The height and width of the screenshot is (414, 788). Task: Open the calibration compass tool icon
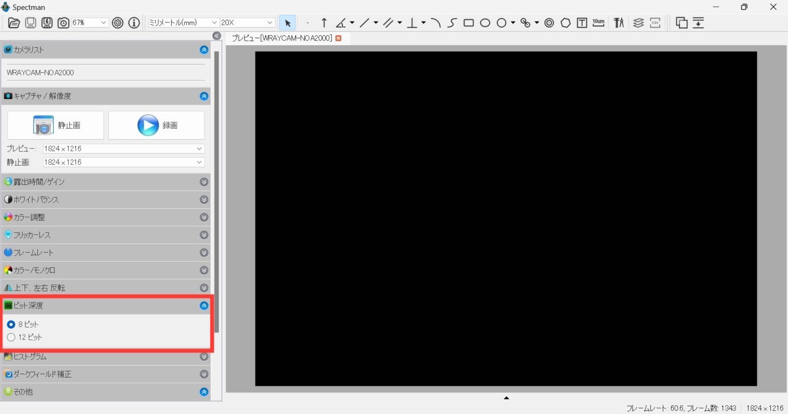619,23
